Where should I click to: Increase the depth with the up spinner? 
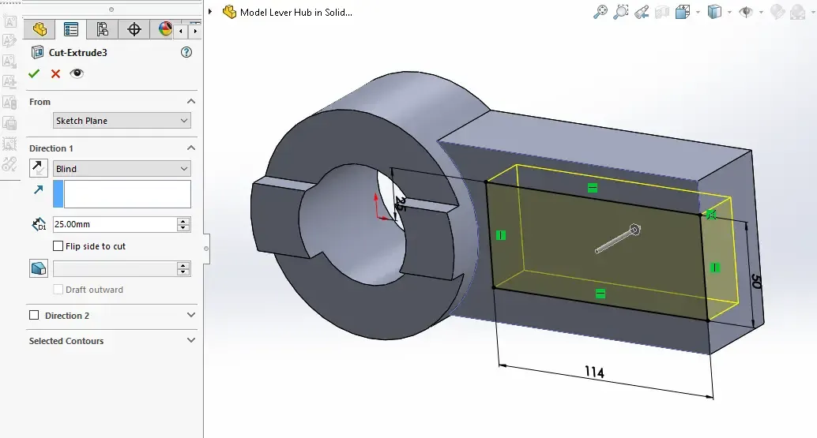pos(183,220)
